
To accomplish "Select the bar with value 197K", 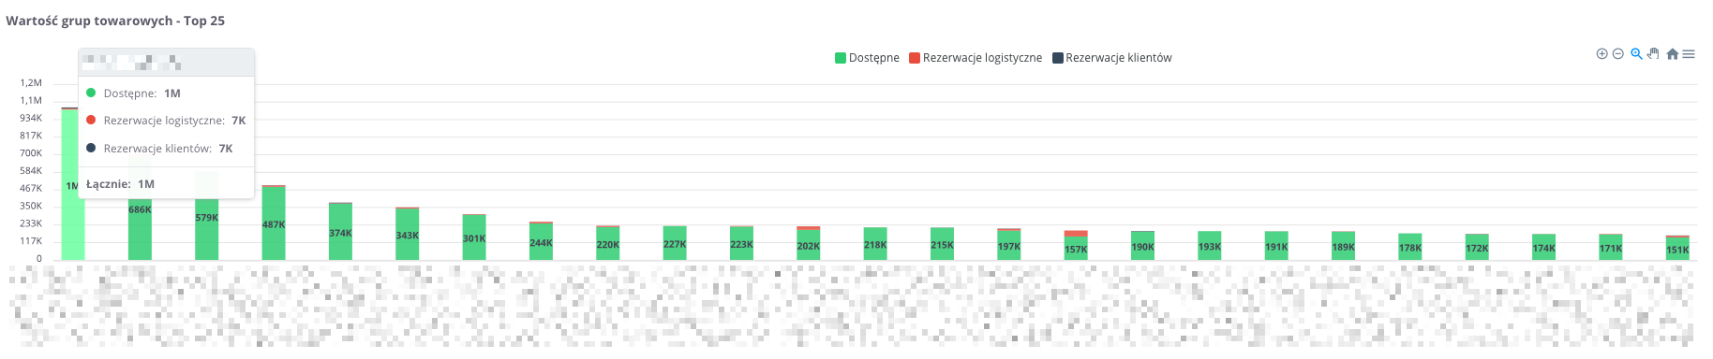I will coord(1009,244).
